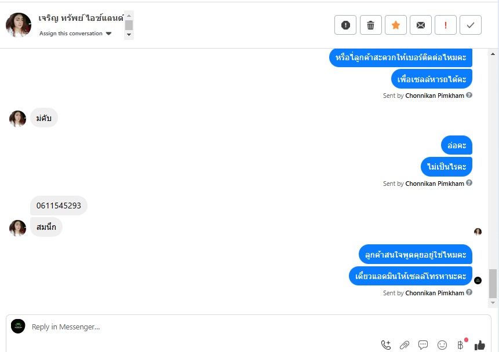Screen dimensions: 499x352
Task: Mark conversation as spam with octagon icon
Action: pos(345,25)
